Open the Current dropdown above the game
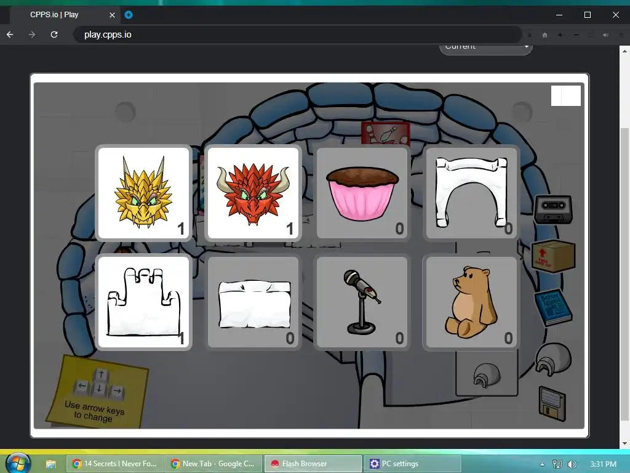This screenshot has width=630, height=473. coord(486,49)
